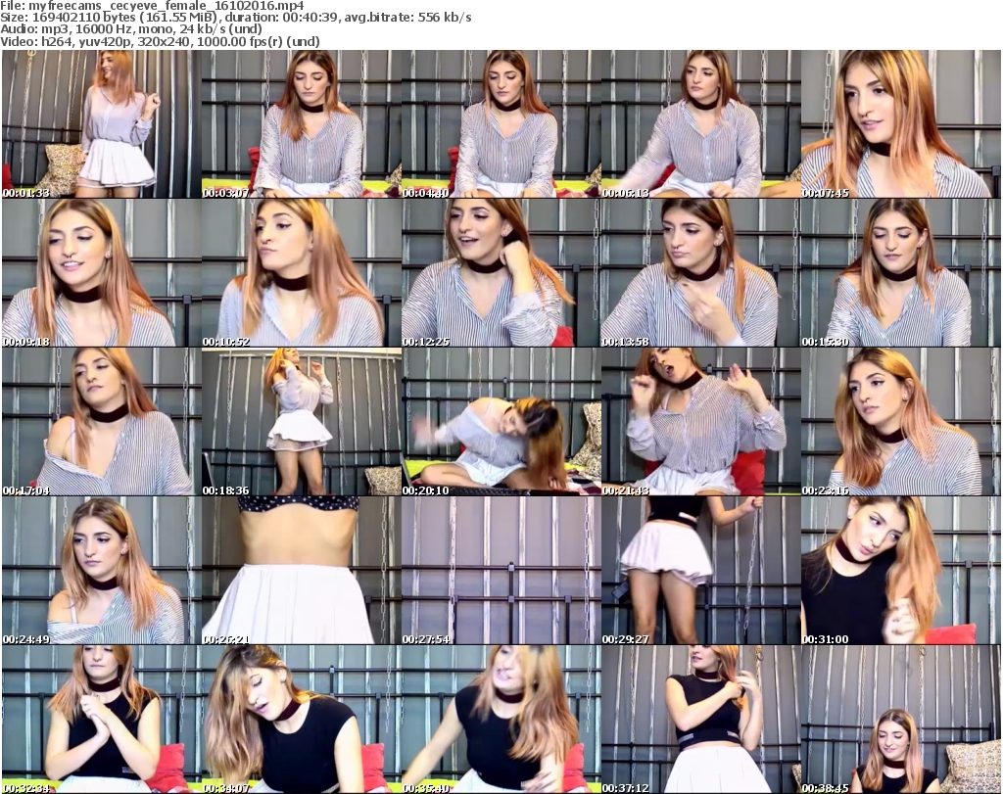Select the thumbnail timestamped 00:03:07

pyautogui.click(x=302, y=124)
